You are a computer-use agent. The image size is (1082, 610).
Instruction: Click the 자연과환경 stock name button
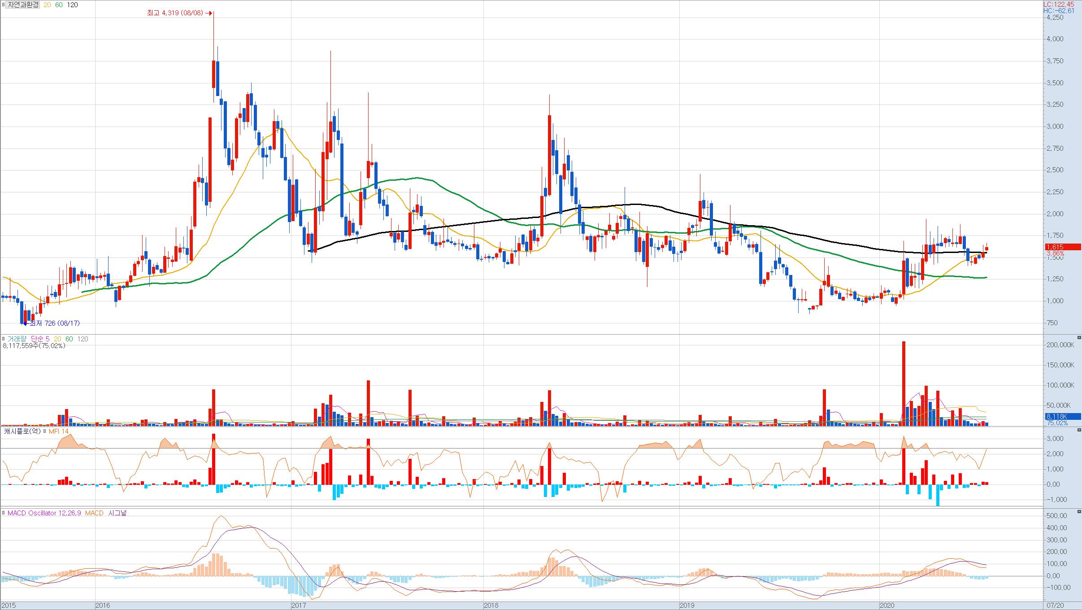(23, 5)
